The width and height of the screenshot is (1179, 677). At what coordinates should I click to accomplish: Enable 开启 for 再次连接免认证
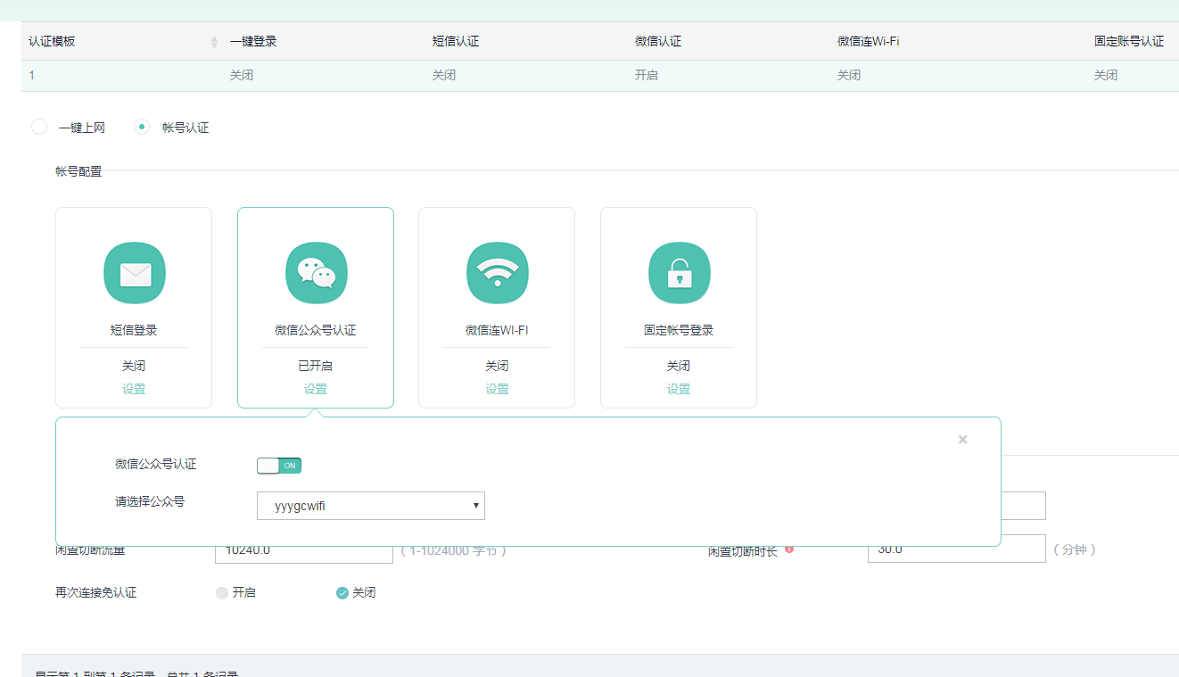221,592
